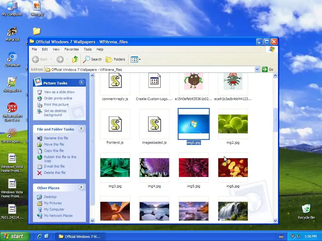Viewport: 322px width, 241px height.
Task: Open My Computer in Other Places
Action: [54, 209]
